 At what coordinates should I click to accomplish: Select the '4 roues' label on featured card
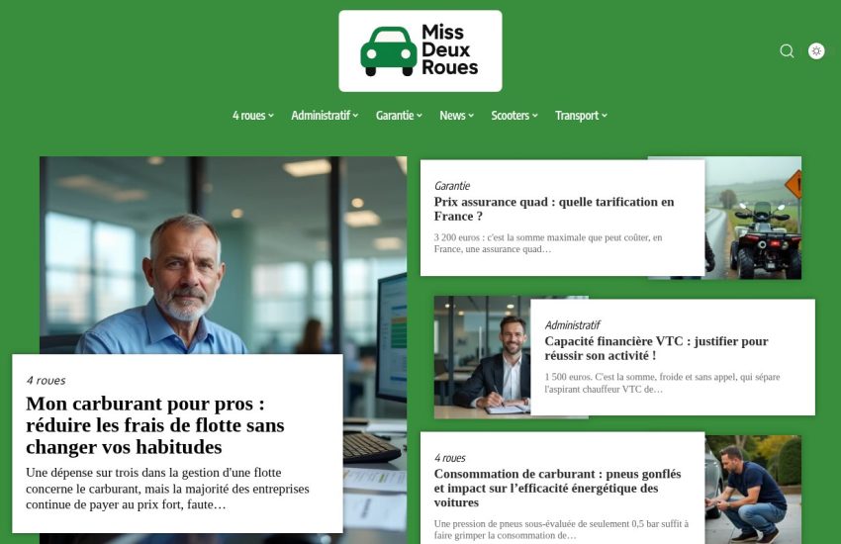coord(46,381)
